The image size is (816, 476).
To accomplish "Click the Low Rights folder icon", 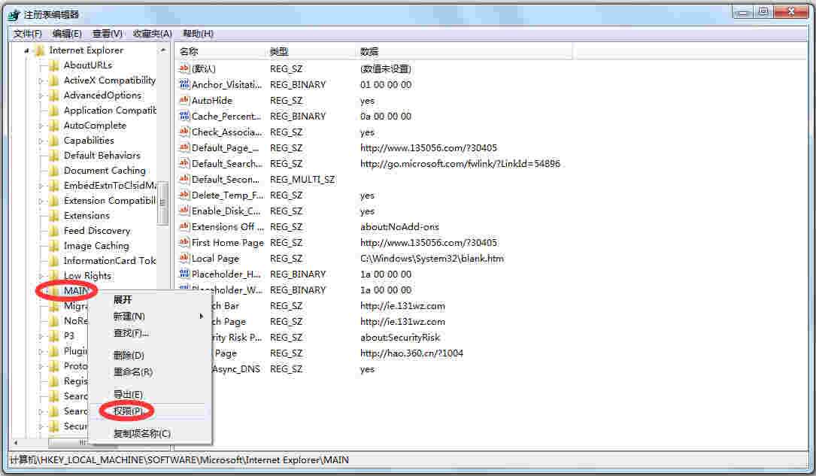I will point(53,276).
